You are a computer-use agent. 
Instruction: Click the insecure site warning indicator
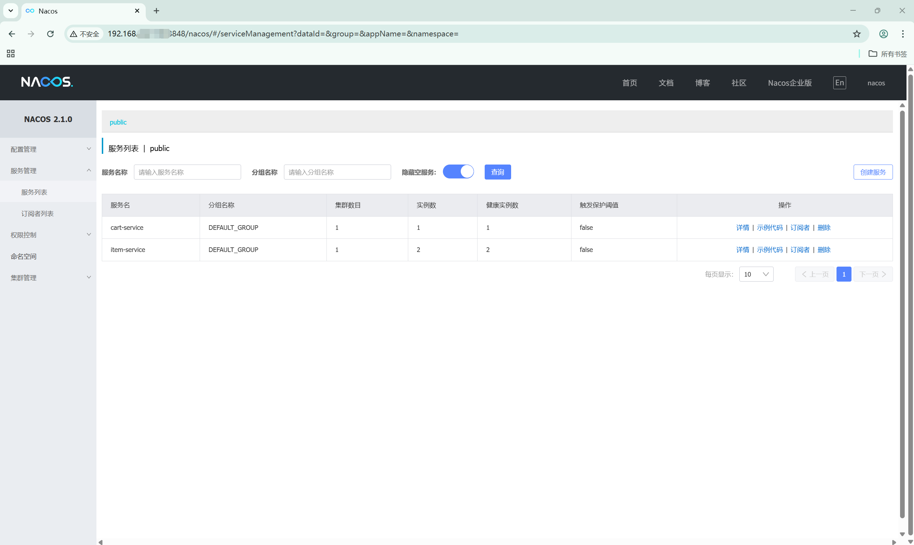point(85,34)
